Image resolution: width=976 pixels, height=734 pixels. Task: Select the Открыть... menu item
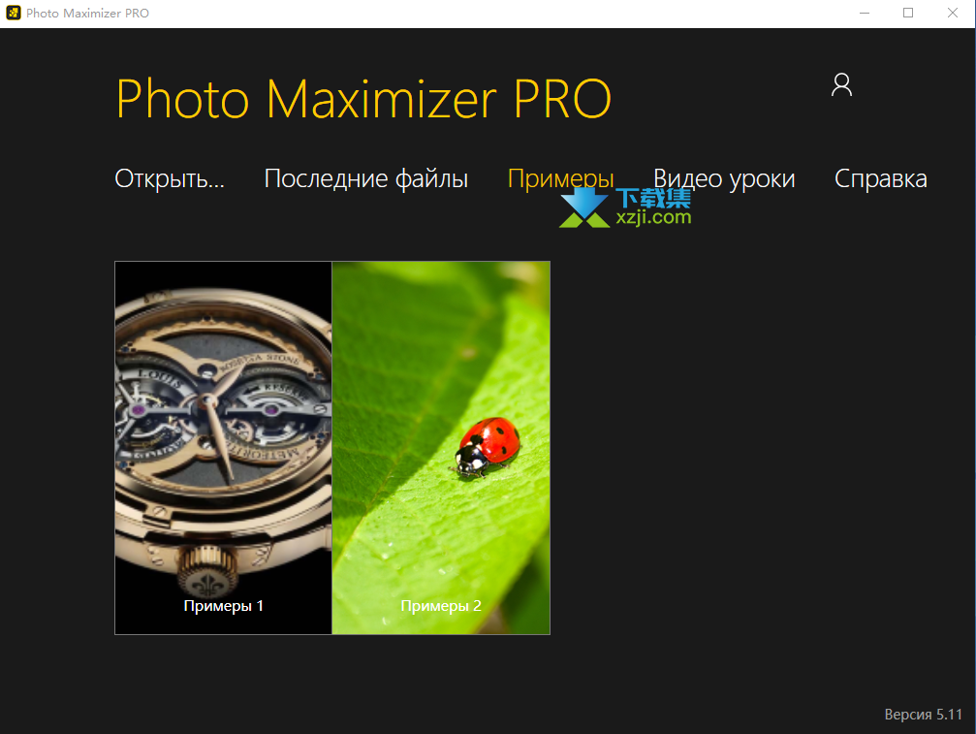pyautogui.click(x=170, y=178)
